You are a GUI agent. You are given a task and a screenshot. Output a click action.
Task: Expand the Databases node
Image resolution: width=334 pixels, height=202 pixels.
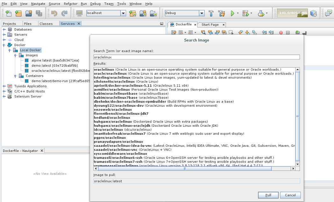coord(4,30)
